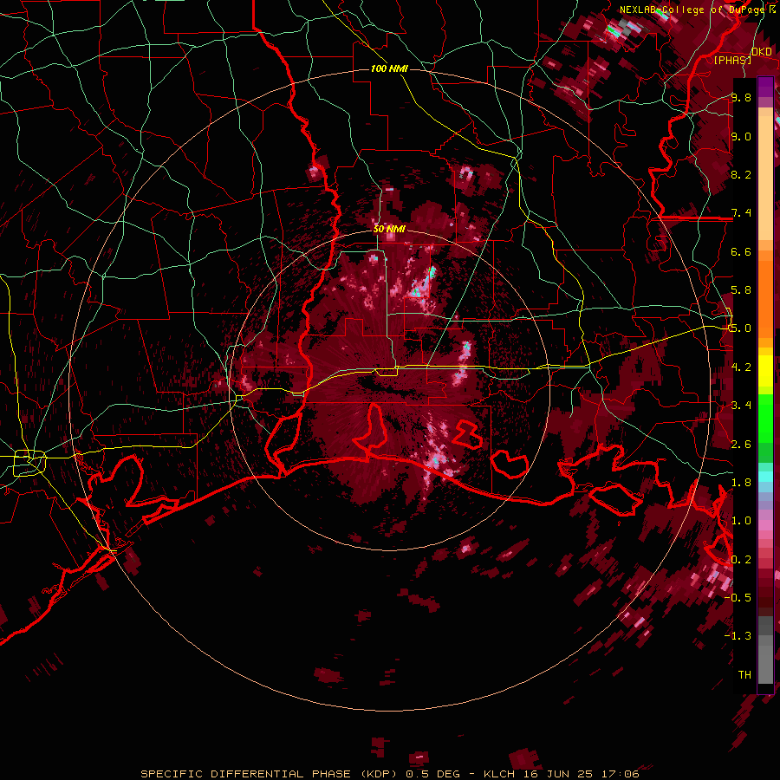The image size is (780, 780).
Task: Click the 1.8 value on the color scale
Action: pyautogui.click(x=741, y=482)
